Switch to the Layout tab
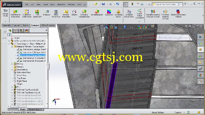 tap(16, 25)
